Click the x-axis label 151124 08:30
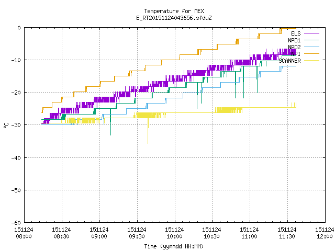This screenshot has height=251, width=335. click(61, 233)
